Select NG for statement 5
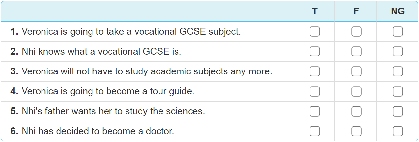419x142 pixels. pos(398,111)
